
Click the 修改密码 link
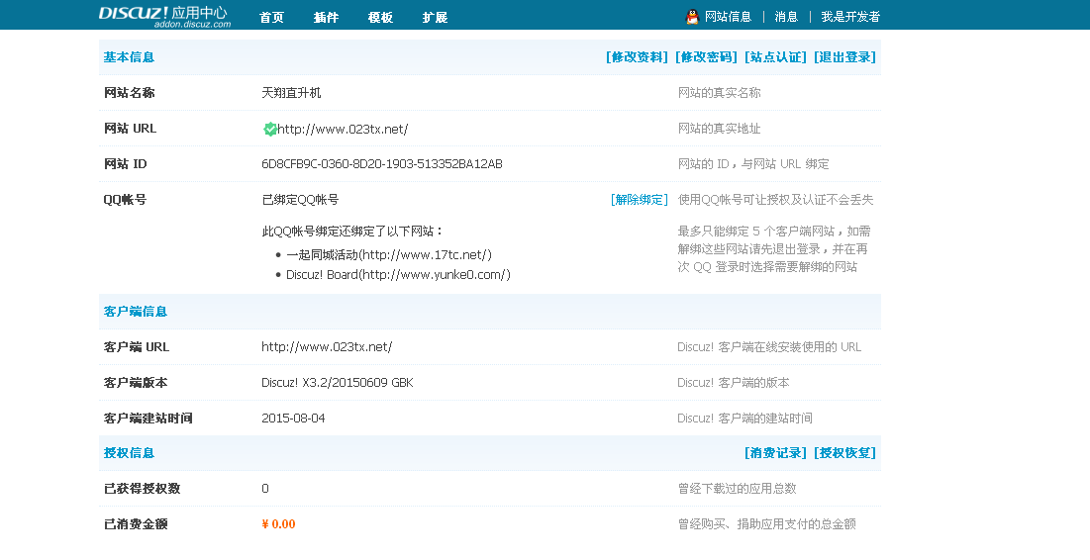(706, 57)
